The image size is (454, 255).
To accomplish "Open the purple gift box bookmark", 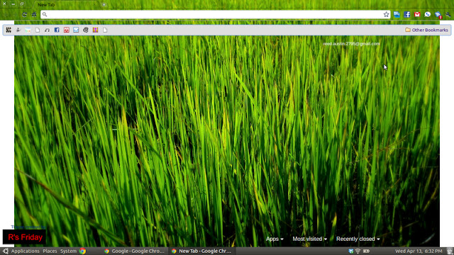I will (x=95, y=30).
